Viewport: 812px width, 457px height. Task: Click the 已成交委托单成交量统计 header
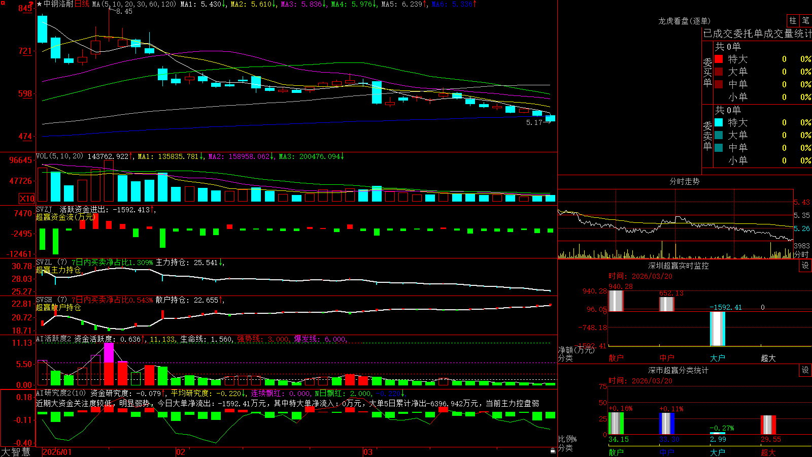757,34
